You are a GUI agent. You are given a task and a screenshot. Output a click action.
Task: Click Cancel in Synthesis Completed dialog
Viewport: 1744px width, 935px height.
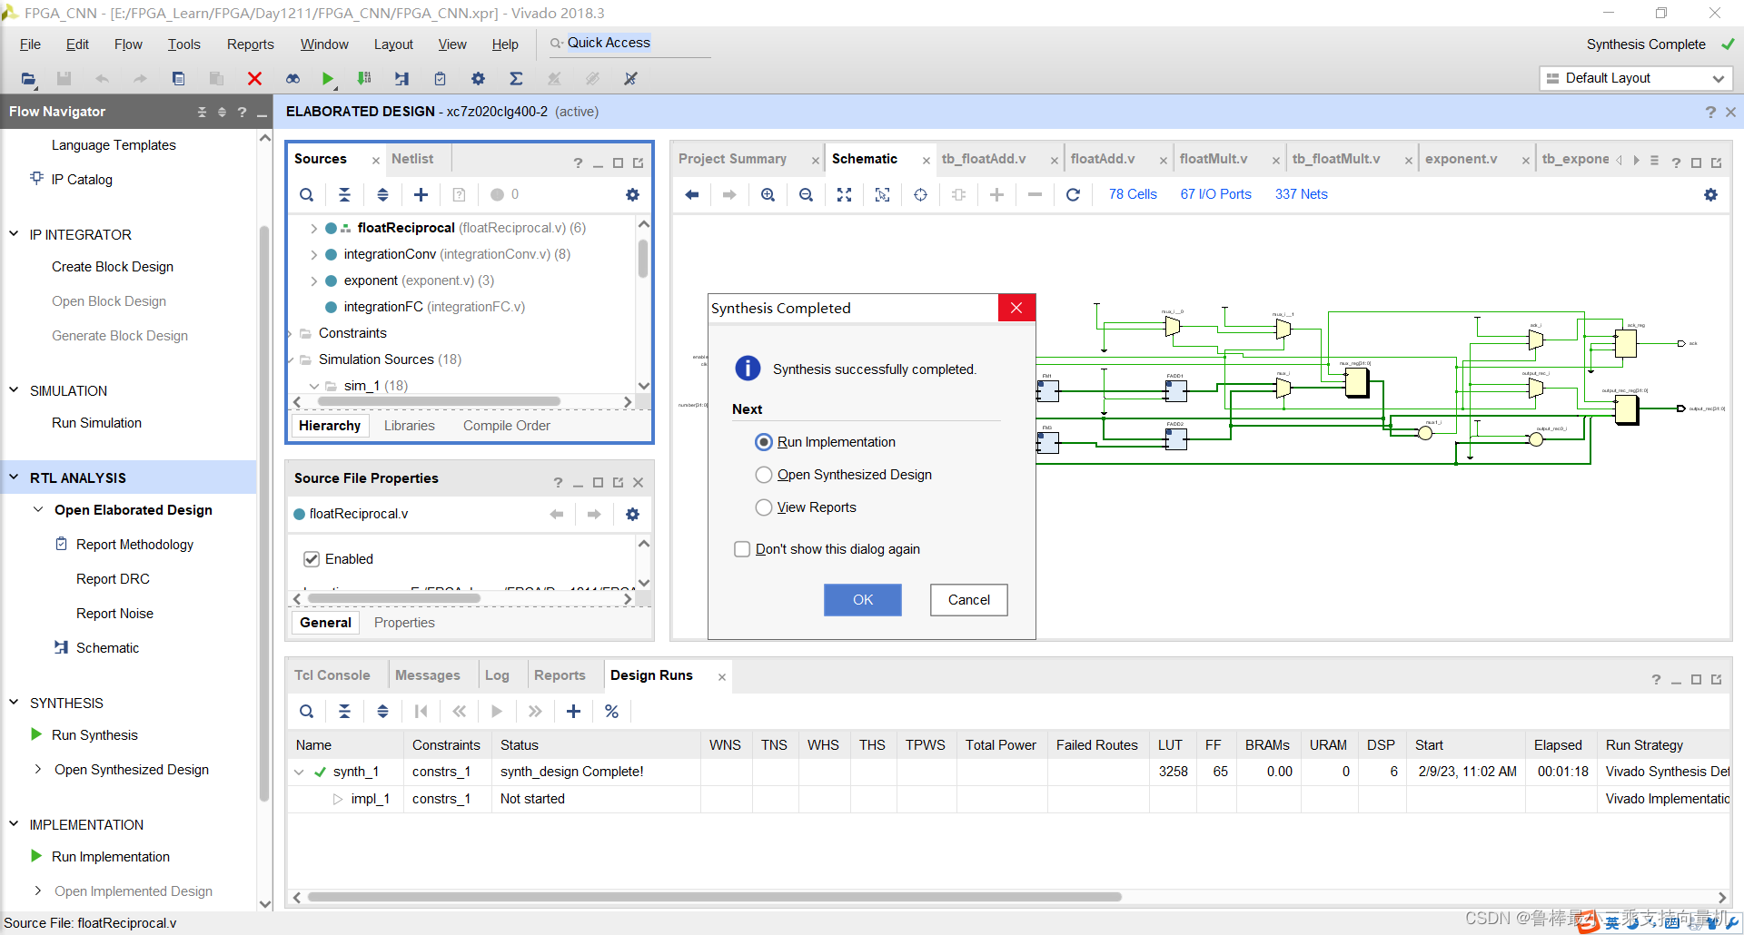click(969, 600)
